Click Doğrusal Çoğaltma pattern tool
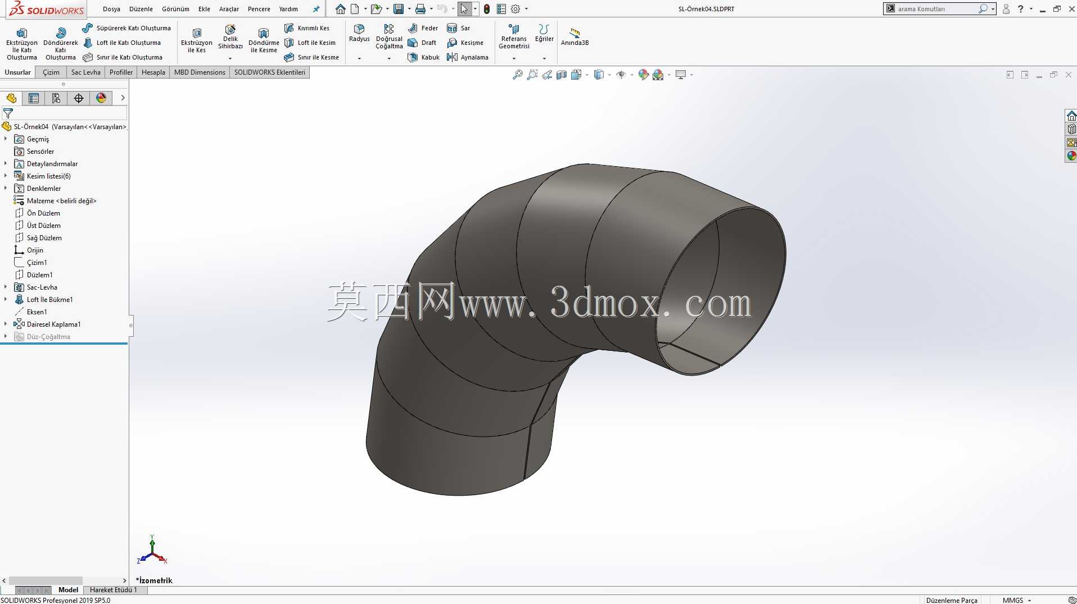This screenshot has height=604, width=1077. [389, 37]
